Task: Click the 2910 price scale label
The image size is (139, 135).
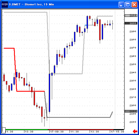Action: click(133, 97)
